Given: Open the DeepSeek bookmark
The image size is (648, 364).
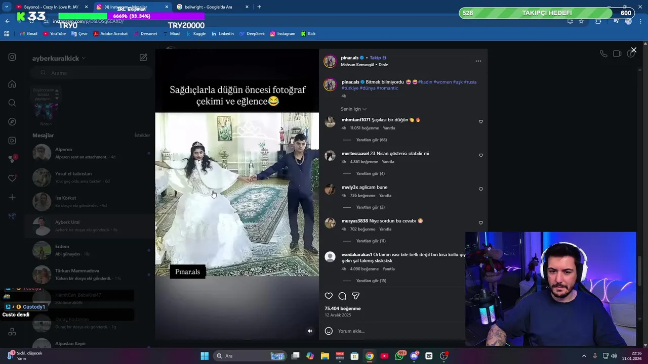Looking at the screenshot, I should pyautogui.click(x=251, y=34).
